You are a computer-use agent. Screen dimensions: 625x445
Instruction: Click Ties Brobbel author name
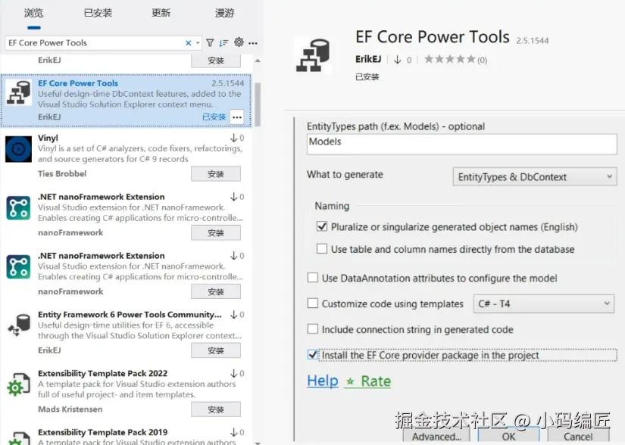[62, 173]
